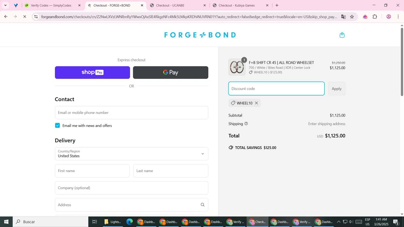Translate this page icon in address bar
Viewport: 404px width, 227px height.
[343, 17]
